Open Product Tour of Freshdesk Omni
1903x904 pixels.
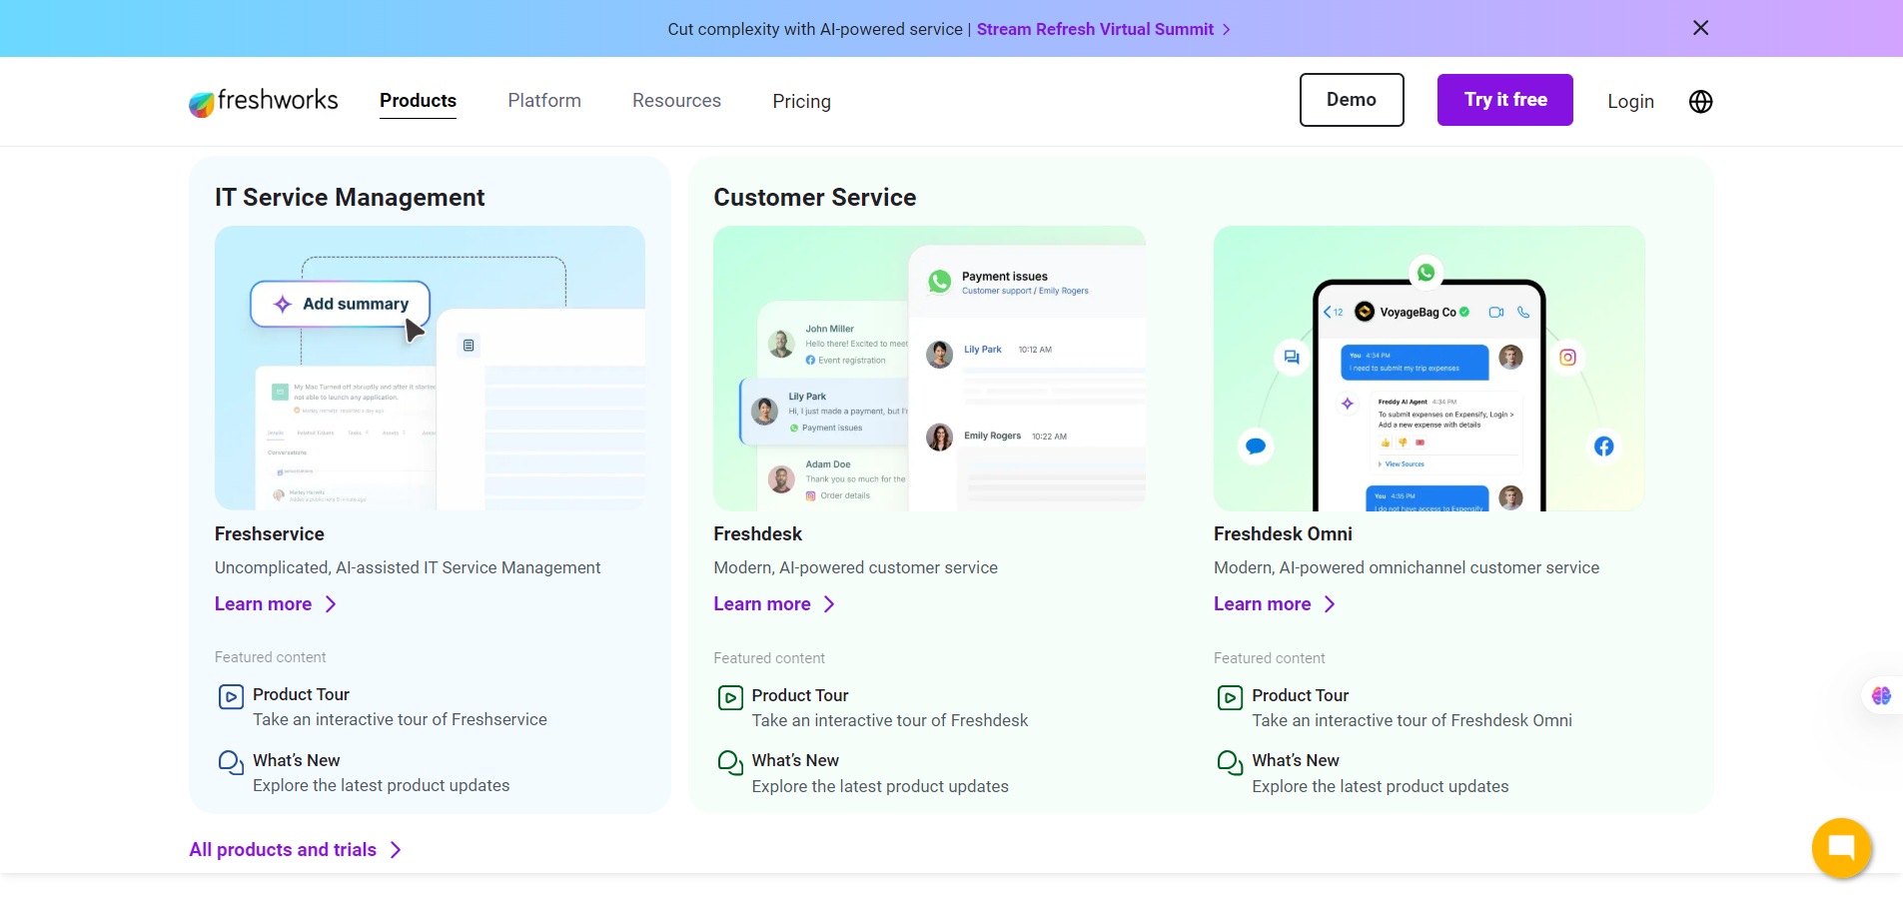[1300, 695]
